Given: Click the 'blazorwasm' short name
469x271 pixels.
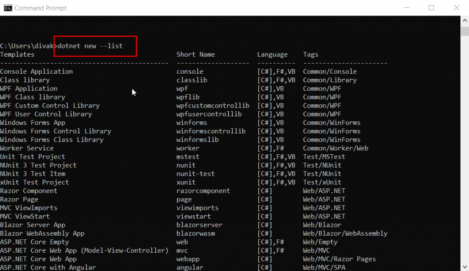Looking at the screenshot, I should coord(195,233).
